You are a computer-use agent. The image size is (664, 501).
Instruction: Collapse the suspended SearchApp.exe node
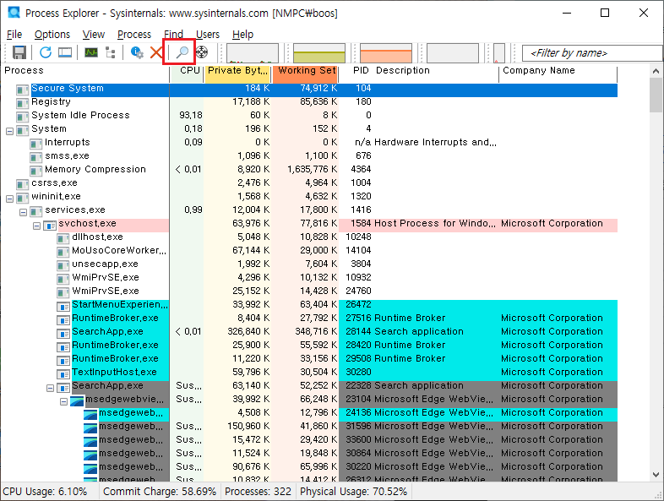point(51,388)
